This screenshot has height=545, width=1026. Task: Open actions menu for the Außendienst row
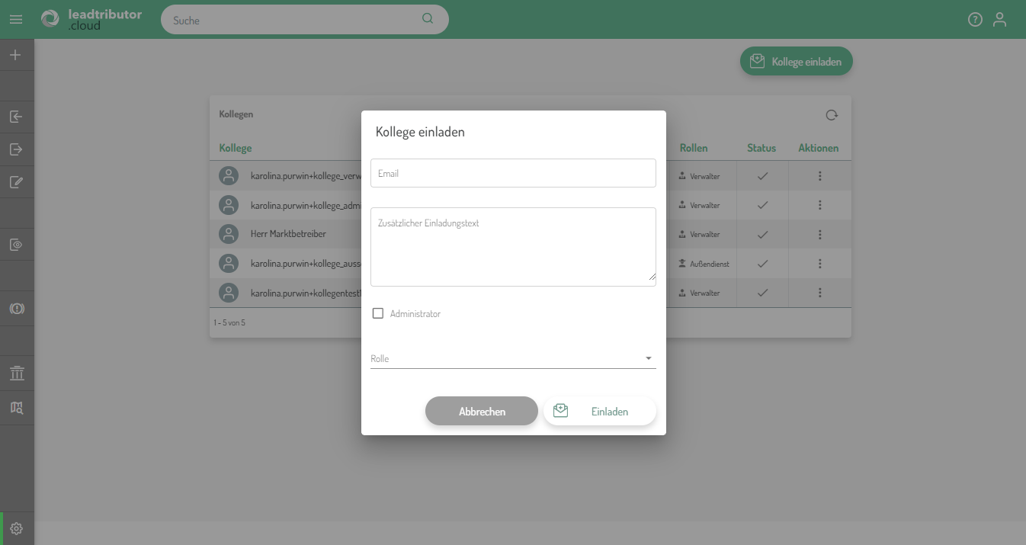tap(820, 264)
